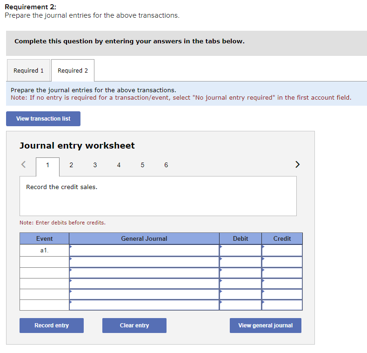367x353 pixels.
Task: Click View transaction list button
Action: [x=43, y=119]
